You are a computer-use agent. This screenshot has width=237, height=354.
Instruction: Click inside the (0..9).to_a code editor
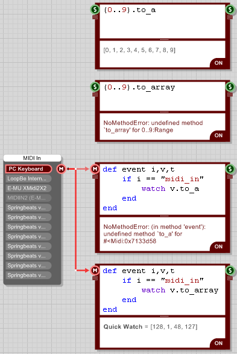[x=162, y=22]
